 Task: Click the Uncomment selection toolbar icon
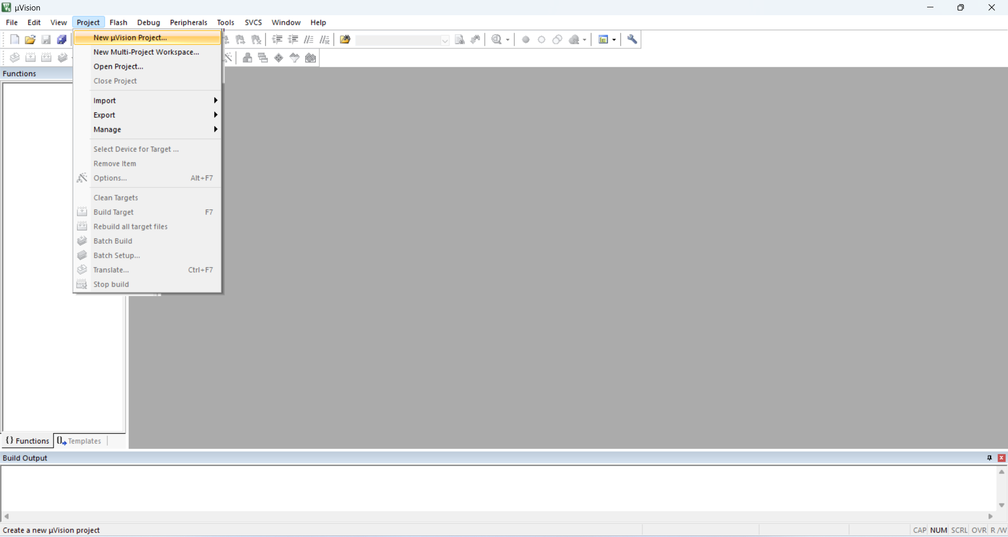point(325,39)
